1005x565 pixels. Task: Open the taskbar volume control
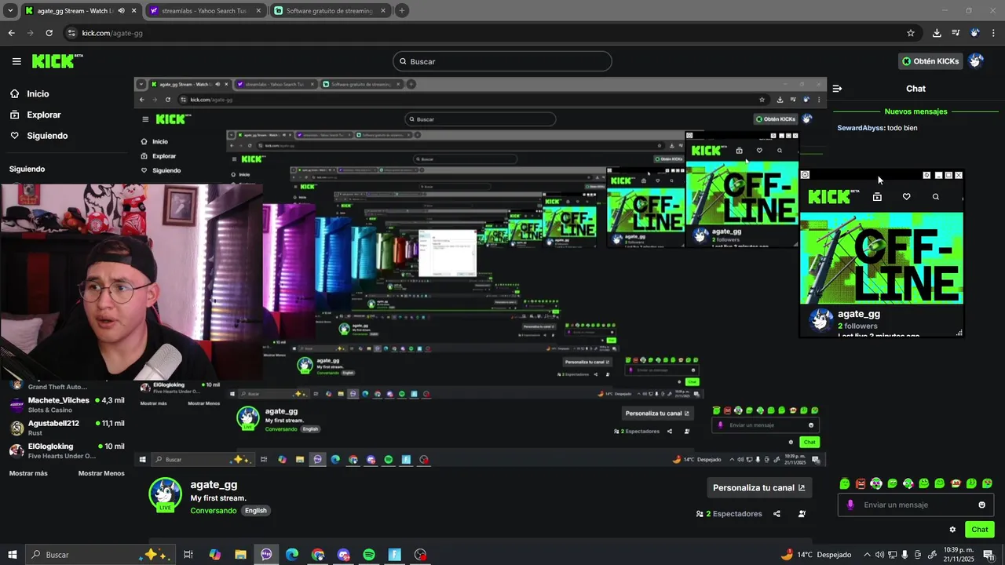tap(879, 555)
